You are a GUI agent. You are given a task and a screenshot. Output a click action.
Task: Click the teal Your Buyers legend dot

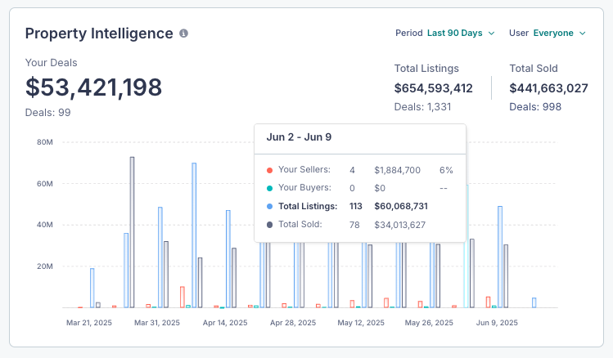(x=269, y=188)
